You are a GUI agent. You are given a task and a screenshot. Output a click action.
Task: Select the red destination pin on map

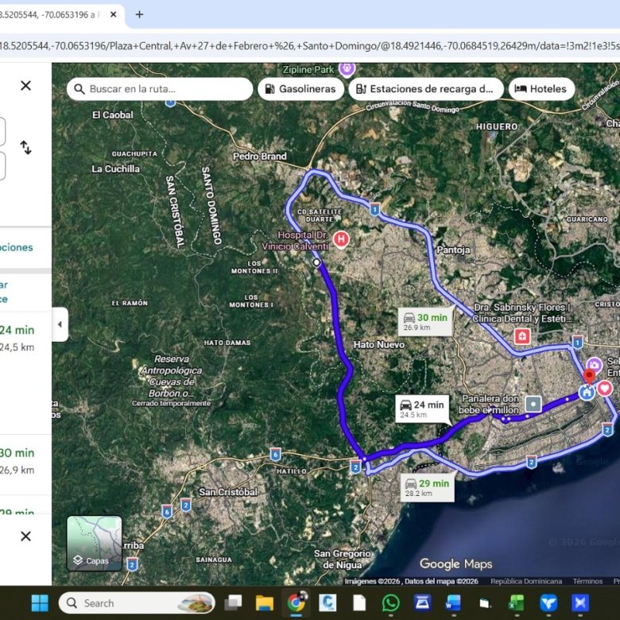point(589,377)
